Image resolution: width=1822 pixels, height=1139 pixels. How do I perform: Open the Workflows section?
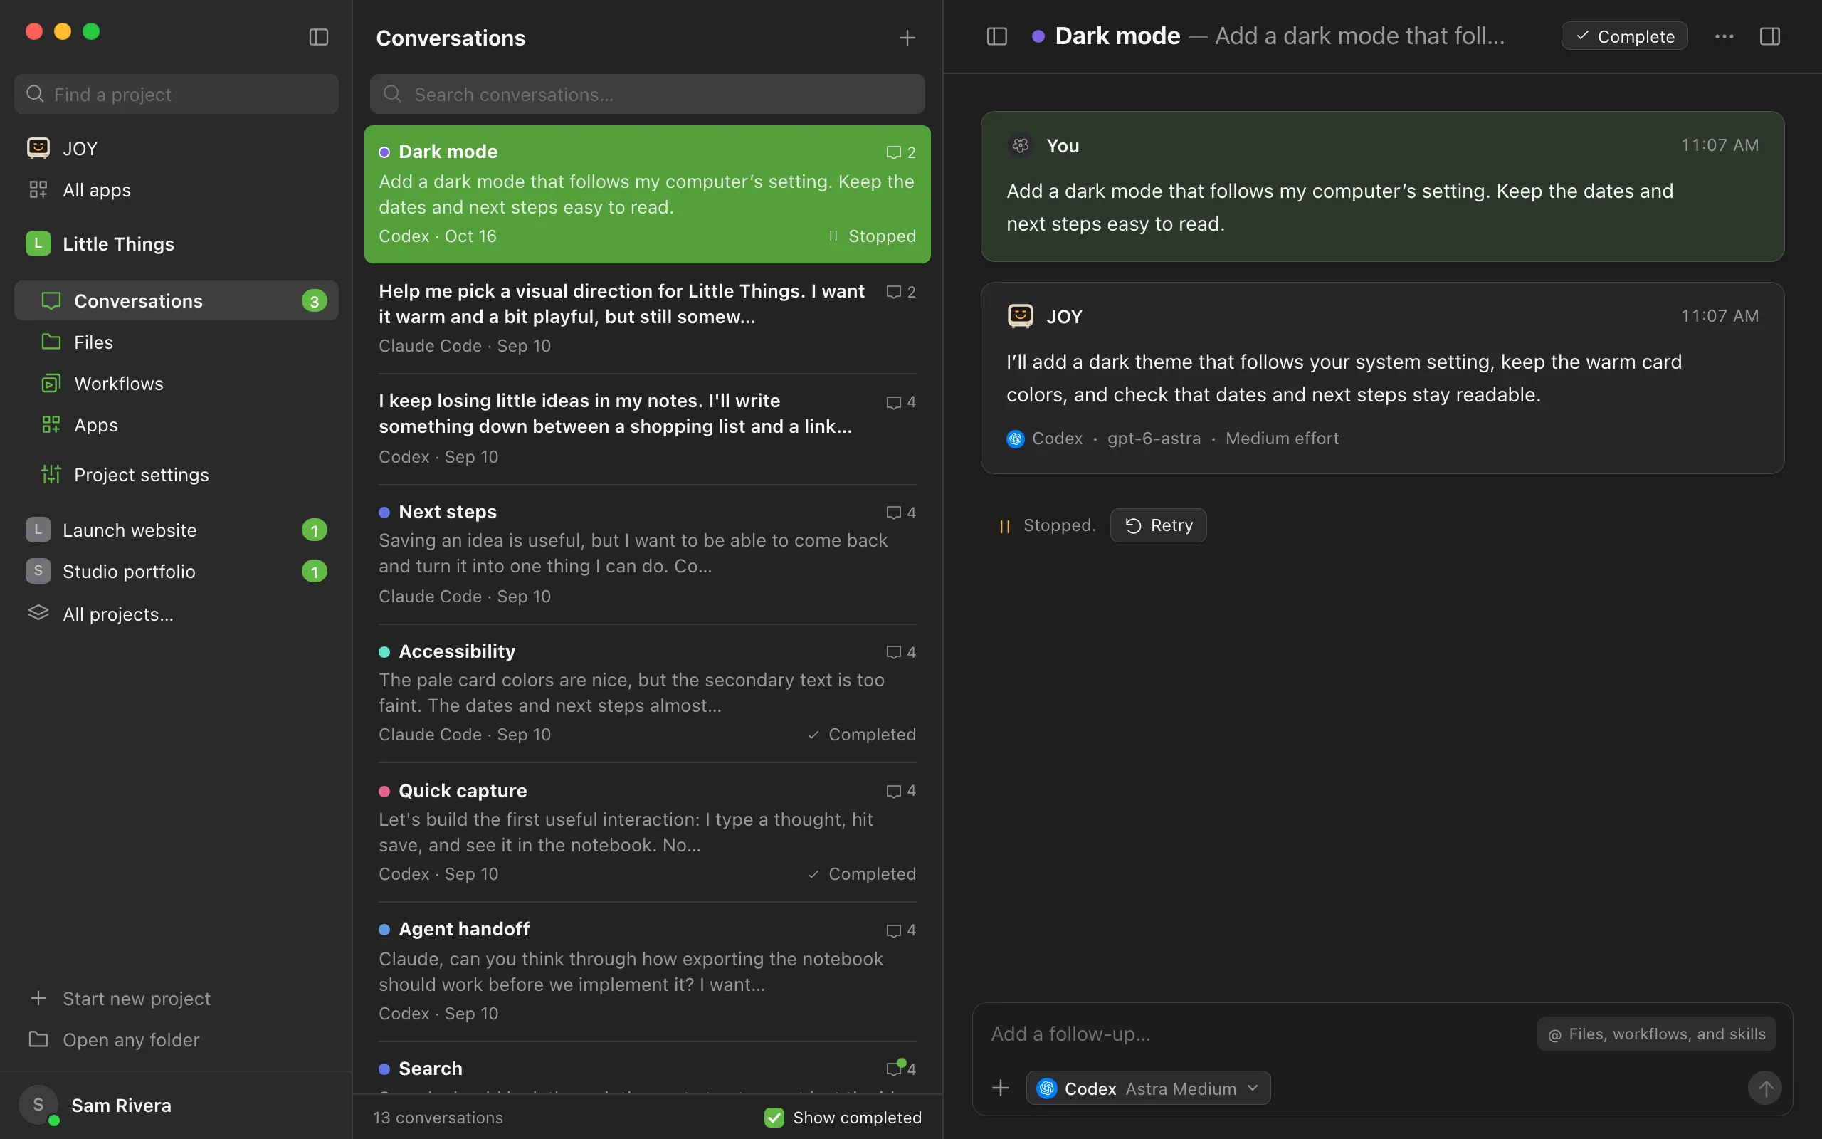coord(177,384)
